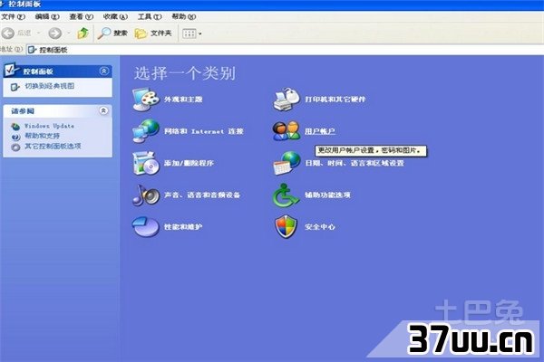Click the Windows Update text link

(x=49, y=126)
